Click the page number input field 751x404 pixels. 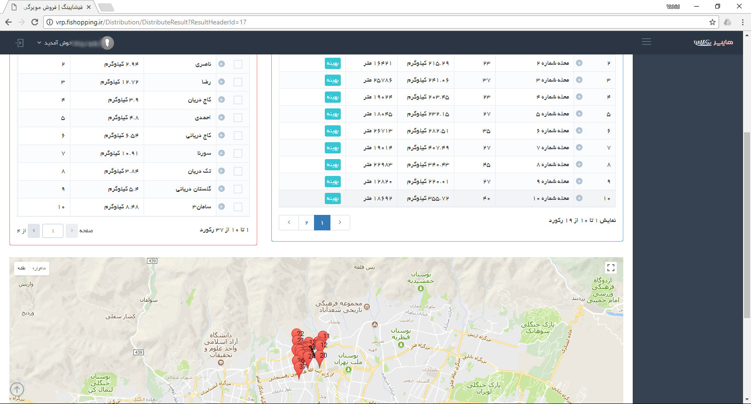(x=53, y=231)
